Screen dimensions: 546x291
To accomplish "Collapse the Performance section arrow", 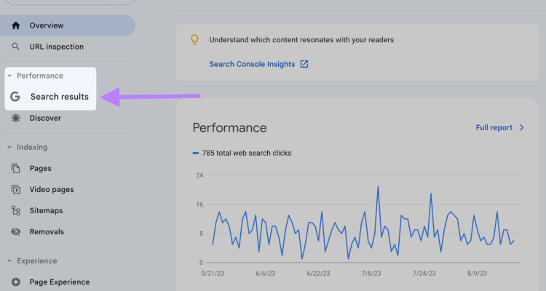I will tap(9, 76).
